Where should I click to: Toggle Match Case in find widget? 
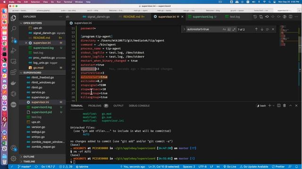click(224, 29)
